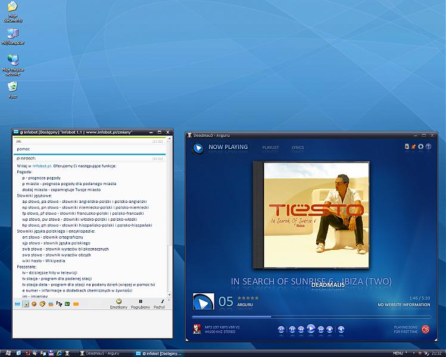The width and height of the screenshot is (446, 357).
Task: Click the orange arrow icon in the player toolbar
Action: [x=414, y=146]
